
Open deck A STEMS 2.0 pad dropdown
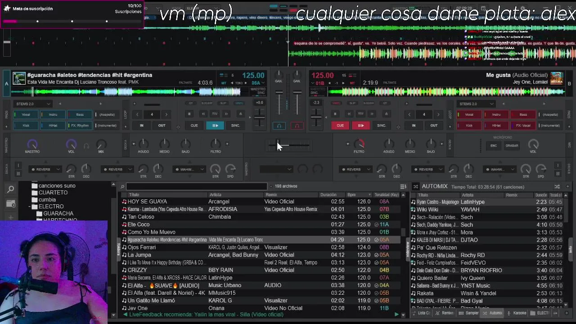33,104
